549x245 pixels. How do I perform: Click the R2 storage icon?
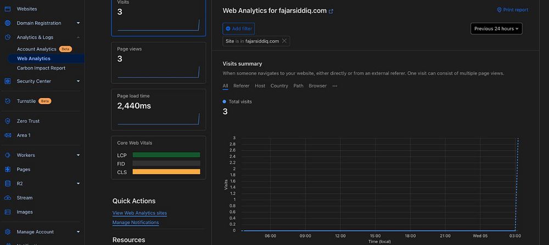7,184
